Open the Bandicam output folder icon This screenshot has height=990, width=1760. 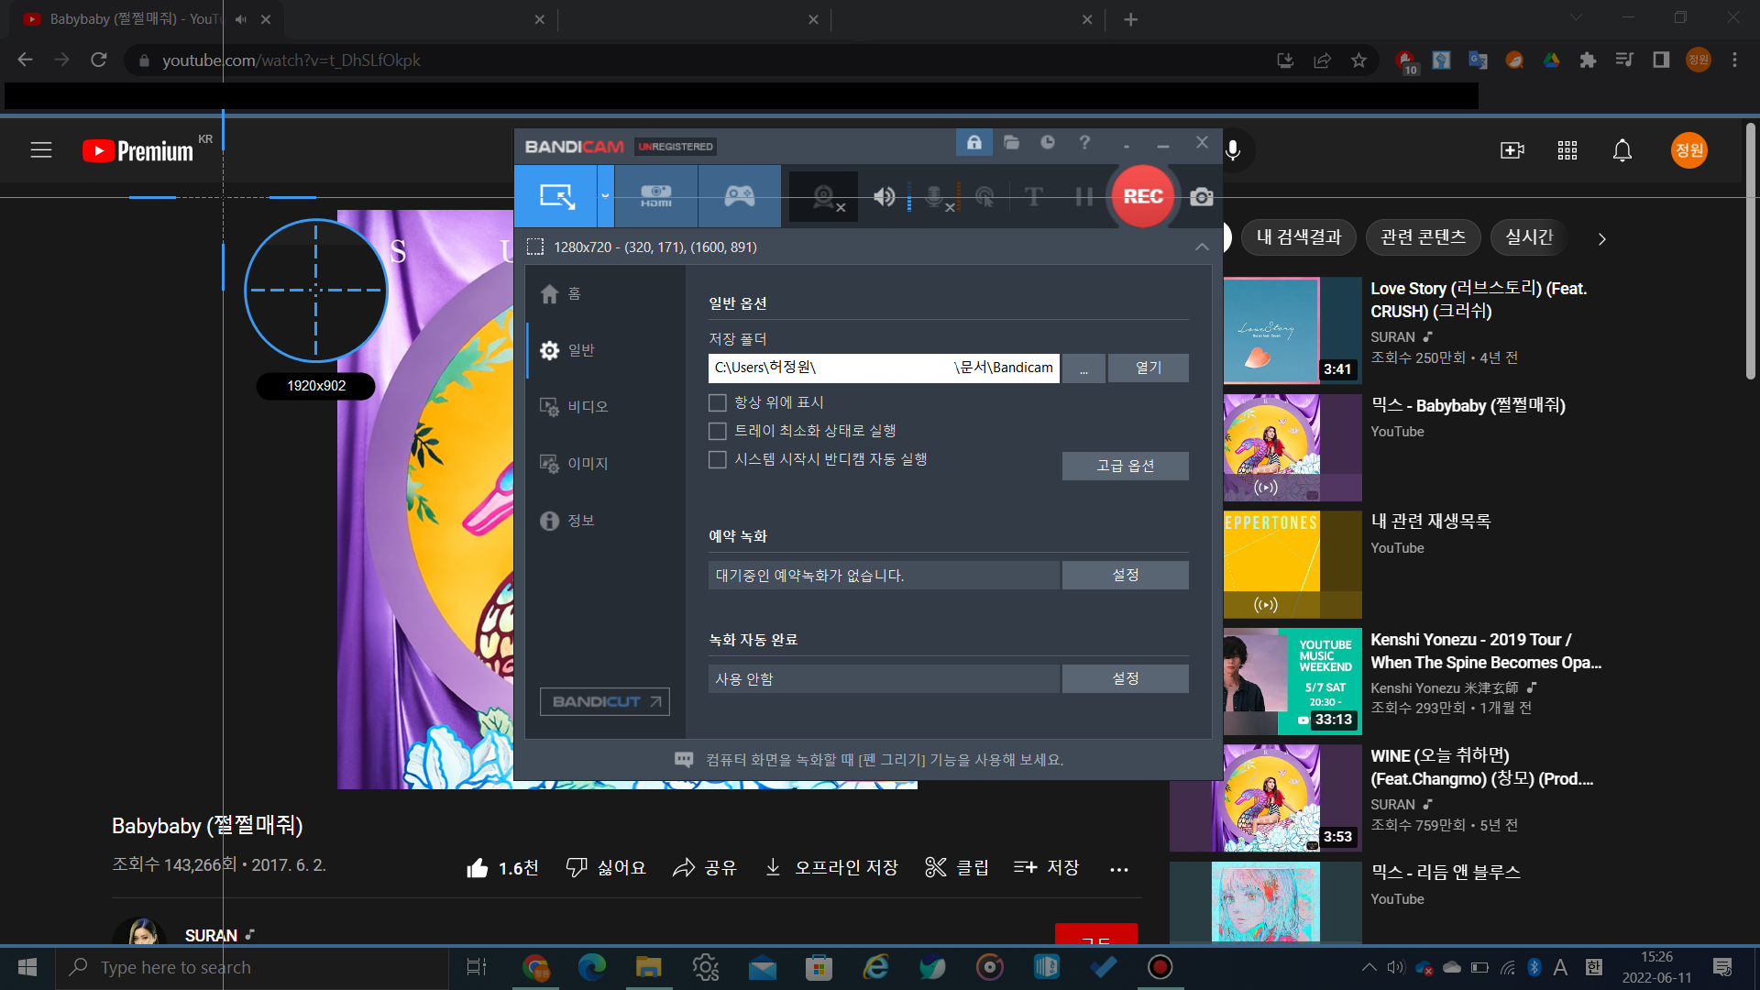pos(1011,143)
